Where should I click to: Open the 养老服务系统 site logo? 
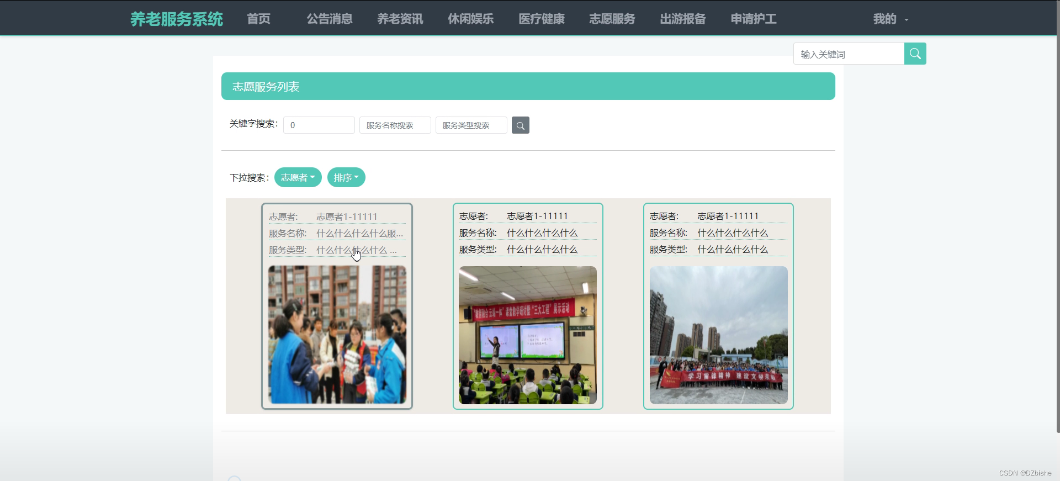click(x=177, y=19)
